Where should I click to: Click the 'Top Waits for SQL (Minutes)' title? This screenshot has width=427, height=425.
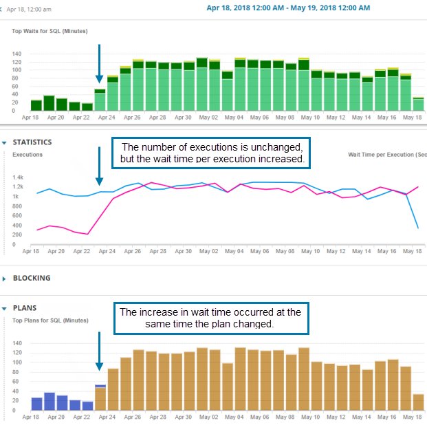tap(50, 31)
